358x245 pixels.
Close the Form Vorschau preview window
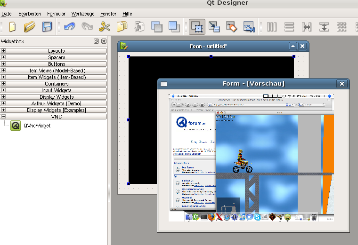[342, 84]
